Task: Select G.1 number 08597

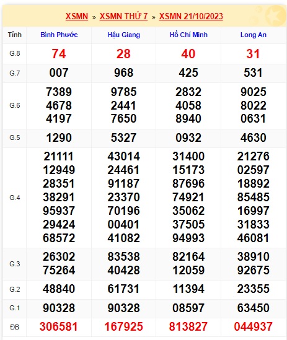Action: pyautogui.click(x=188, y=308)
